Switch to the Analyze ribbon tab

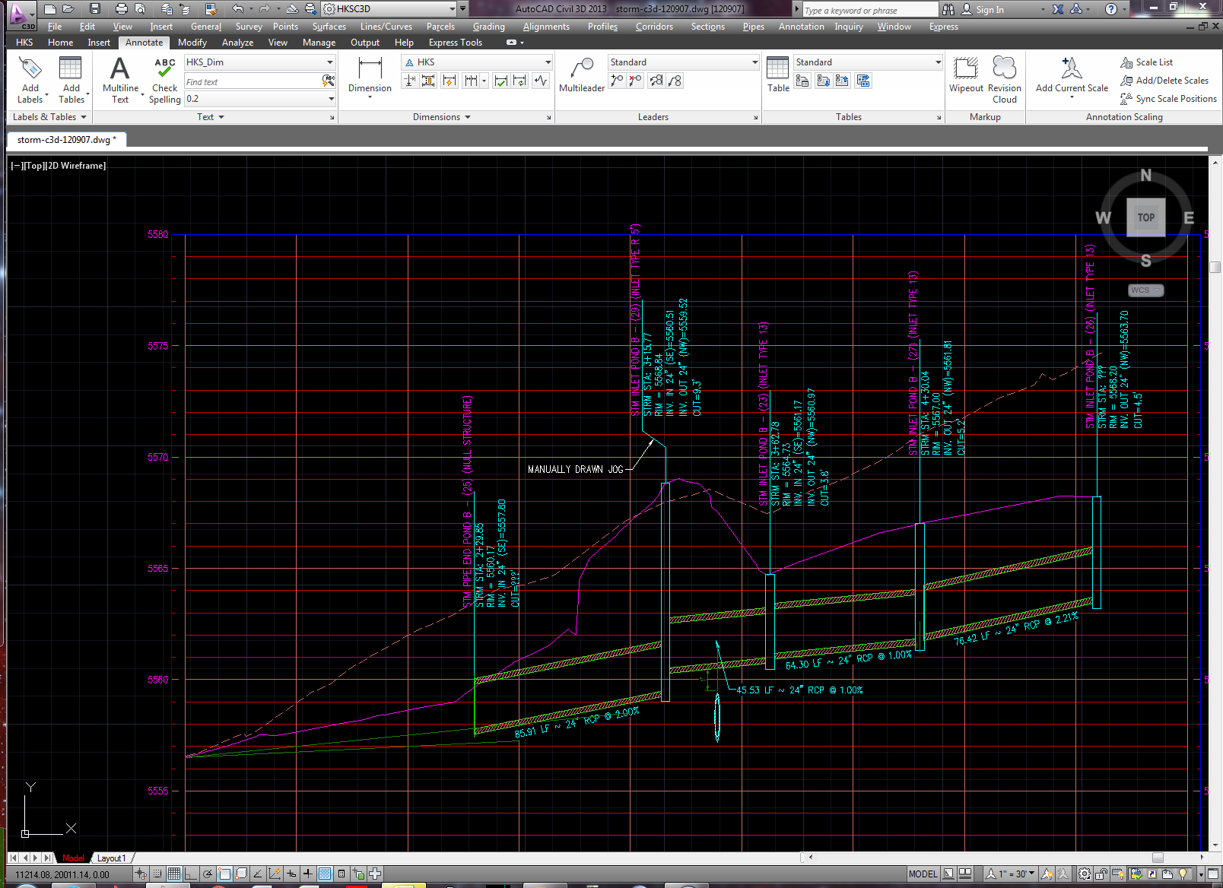(237, 43)
